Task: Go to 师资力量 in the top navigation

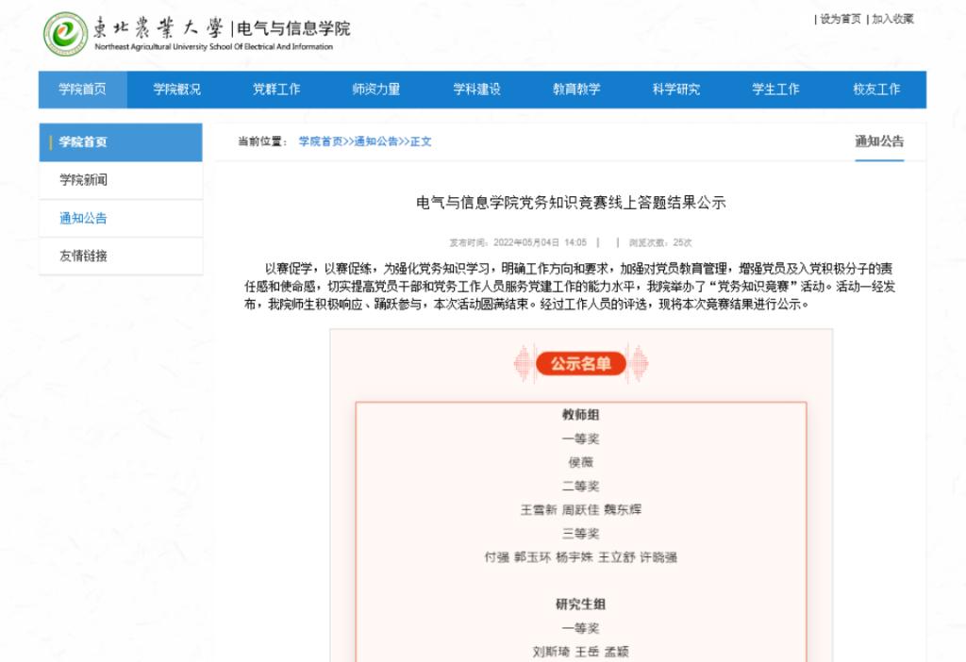Action: (376, 90)
